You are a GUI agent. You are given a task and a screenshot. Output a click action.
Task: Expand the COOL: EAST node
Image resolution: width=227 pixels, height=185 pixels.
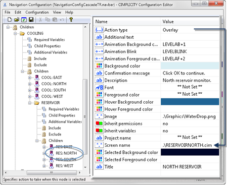30,77
